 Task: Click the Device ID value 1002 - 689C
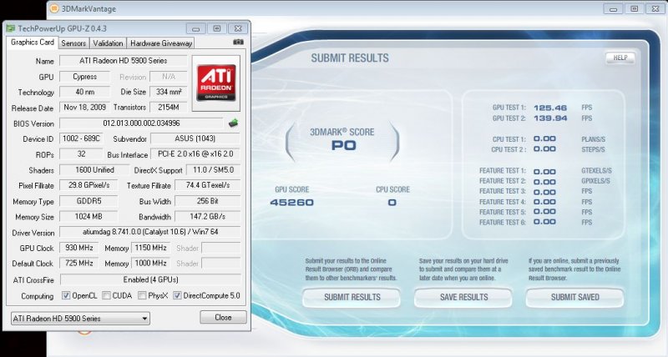[x=81, y=138]
